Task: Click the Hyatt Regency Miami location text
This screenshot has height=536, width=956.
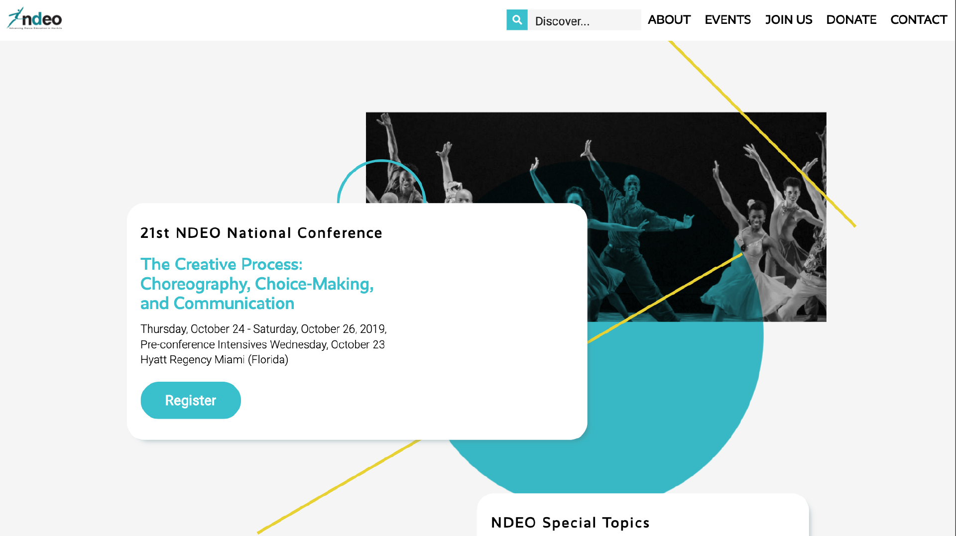Action: pyautogui.click(x=214, y=359)
